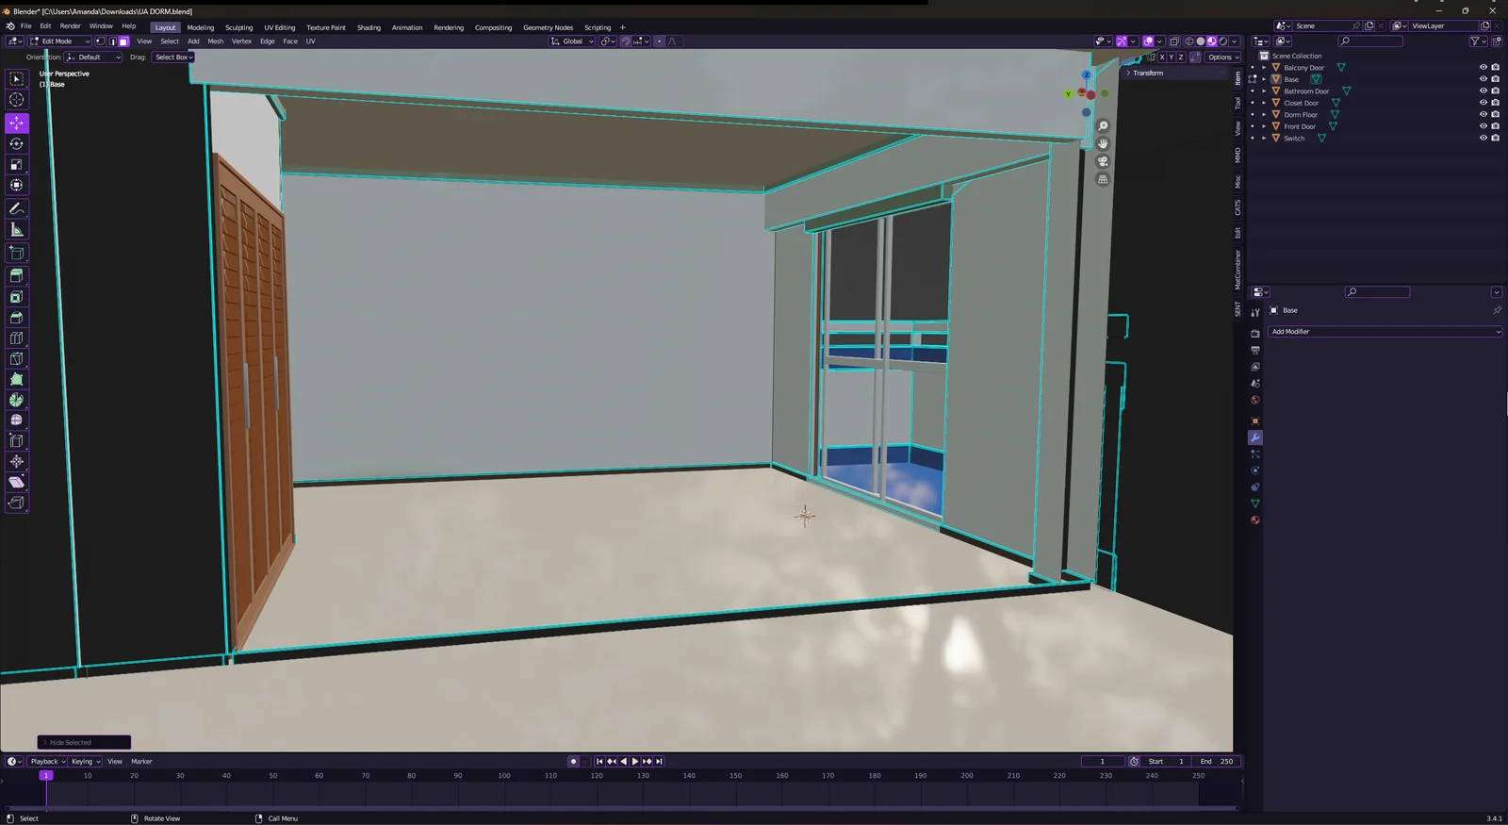Click outliner search field
The image size is (1508, 825).
[1371, 41]
